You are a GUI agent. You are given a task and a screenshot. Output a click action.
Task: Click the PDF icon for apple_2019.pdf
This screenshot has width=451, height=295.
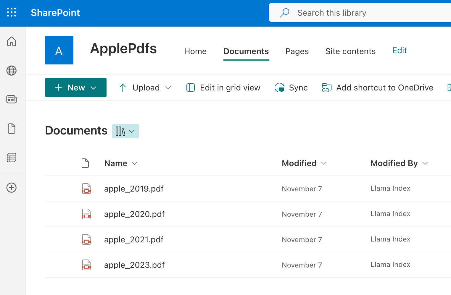[x=86, y=189]
